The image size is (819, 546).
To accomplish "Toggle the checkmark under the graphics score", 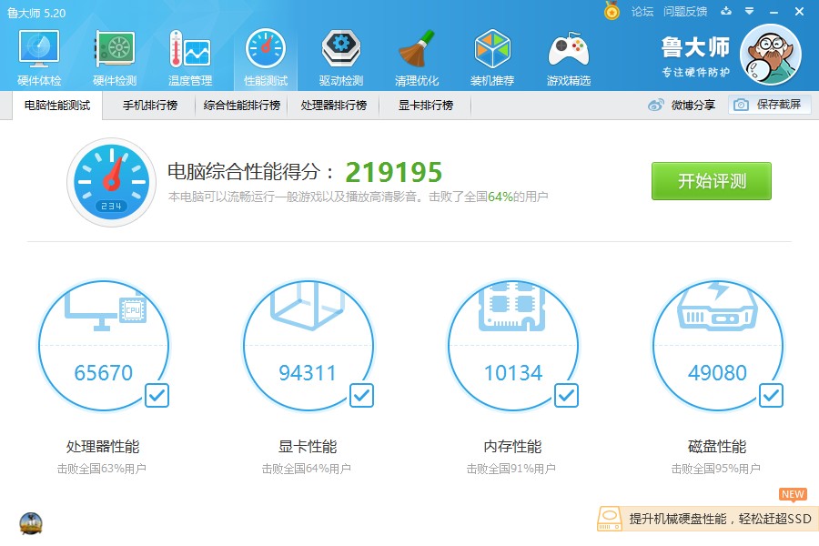I will (361, 395).
